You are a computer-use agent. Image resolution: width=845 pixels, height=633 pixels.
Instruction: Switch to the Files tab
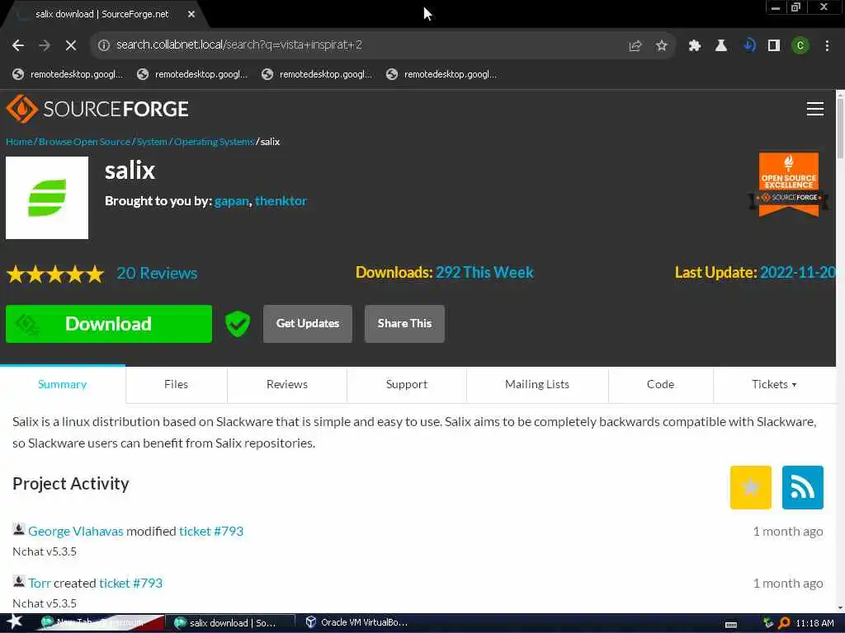click(x=177, y=384)
